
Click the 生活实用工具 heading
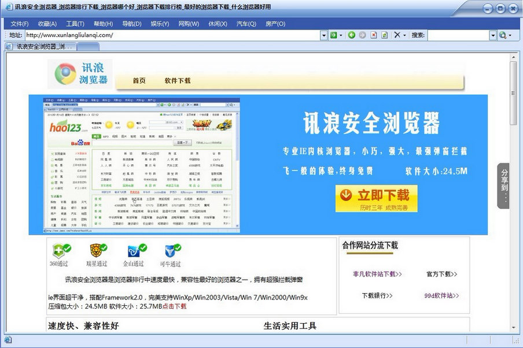[290, 325]
